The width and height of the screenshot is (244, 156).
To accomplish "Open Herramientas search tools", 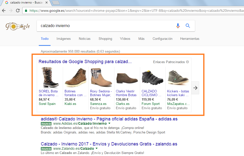I will point(190,39).
